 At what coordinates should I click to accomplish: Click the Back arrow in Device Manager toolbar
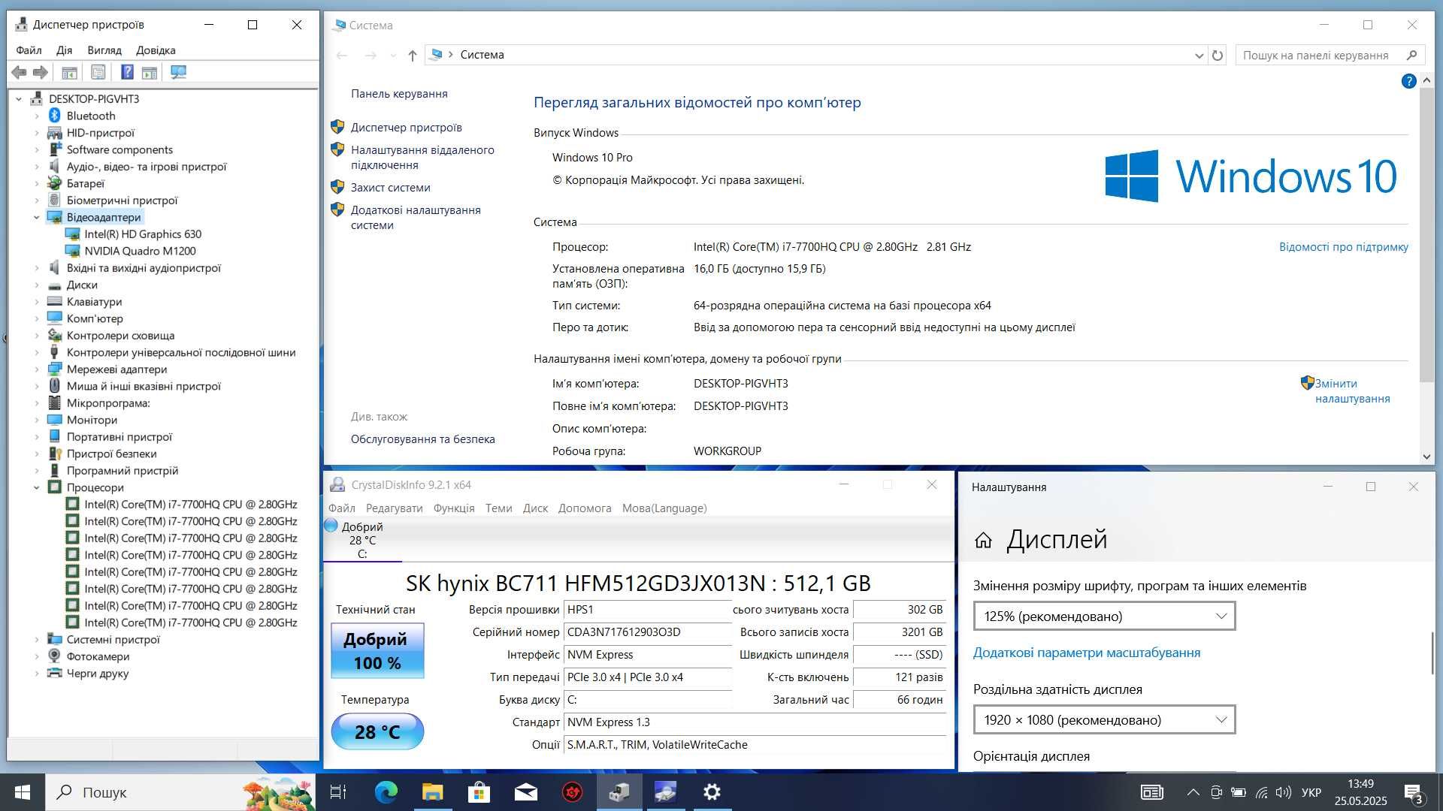pyautogui.click(x=19, y=72)
